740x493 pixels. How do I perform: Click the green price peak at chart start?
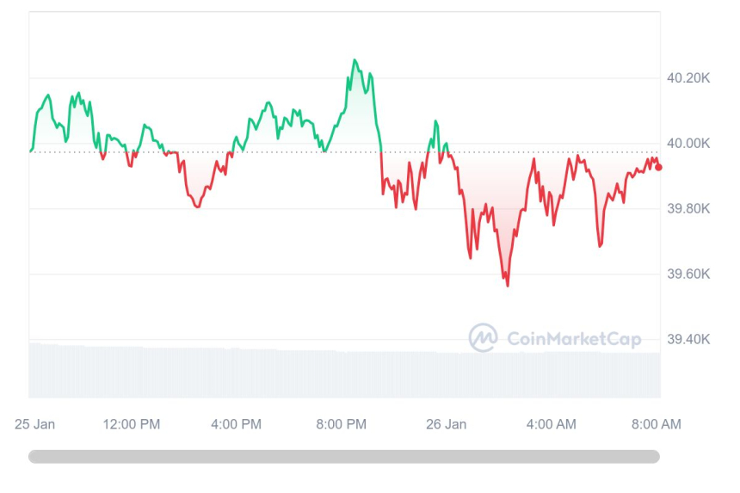[x=47, y=96]
